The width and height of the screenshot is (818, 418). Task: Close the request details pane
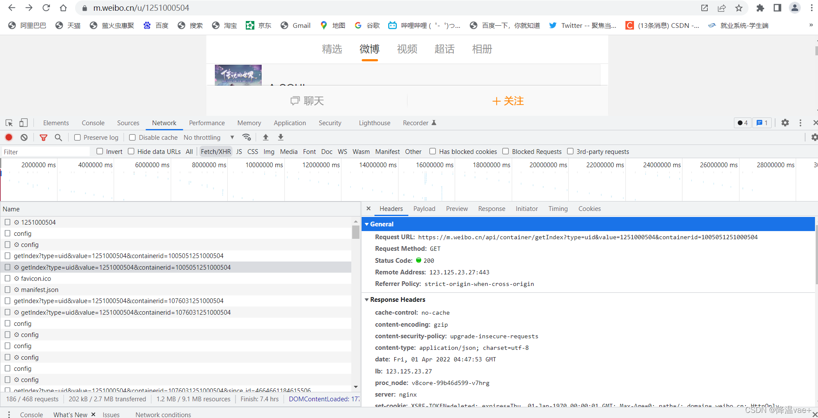368,209
